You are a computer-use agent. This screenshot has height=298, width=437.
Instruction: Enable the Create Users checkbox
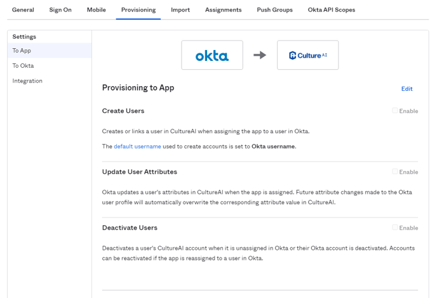[394, 110]
